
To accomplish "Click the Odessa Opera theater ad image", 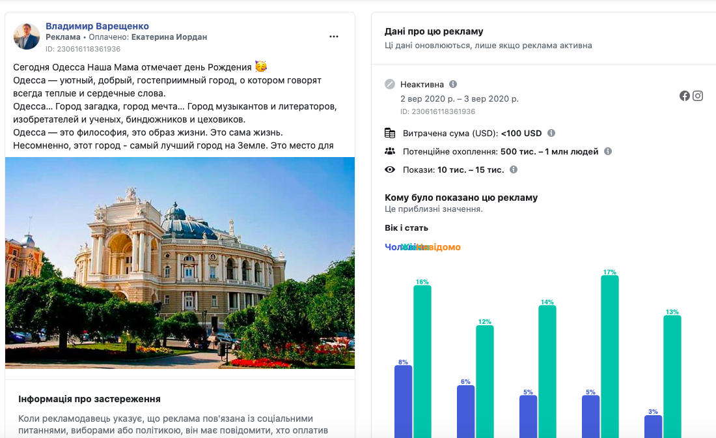I will tap(180, 263).
